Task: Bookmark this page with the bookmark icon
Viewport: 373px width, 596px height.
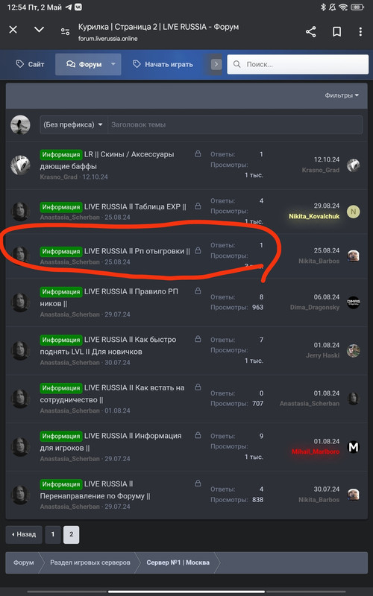Action: point(337,31)
